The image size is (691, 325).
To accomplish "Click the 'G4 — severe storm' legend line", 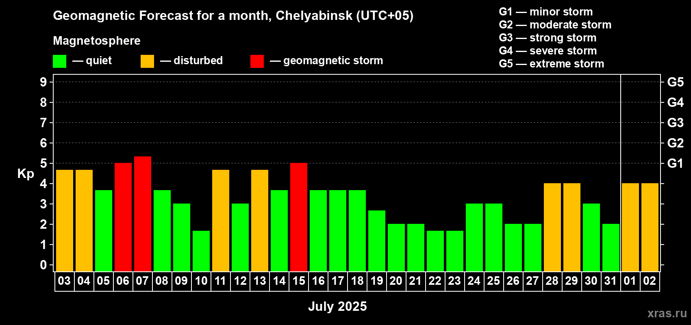I will tap(548, 51).
